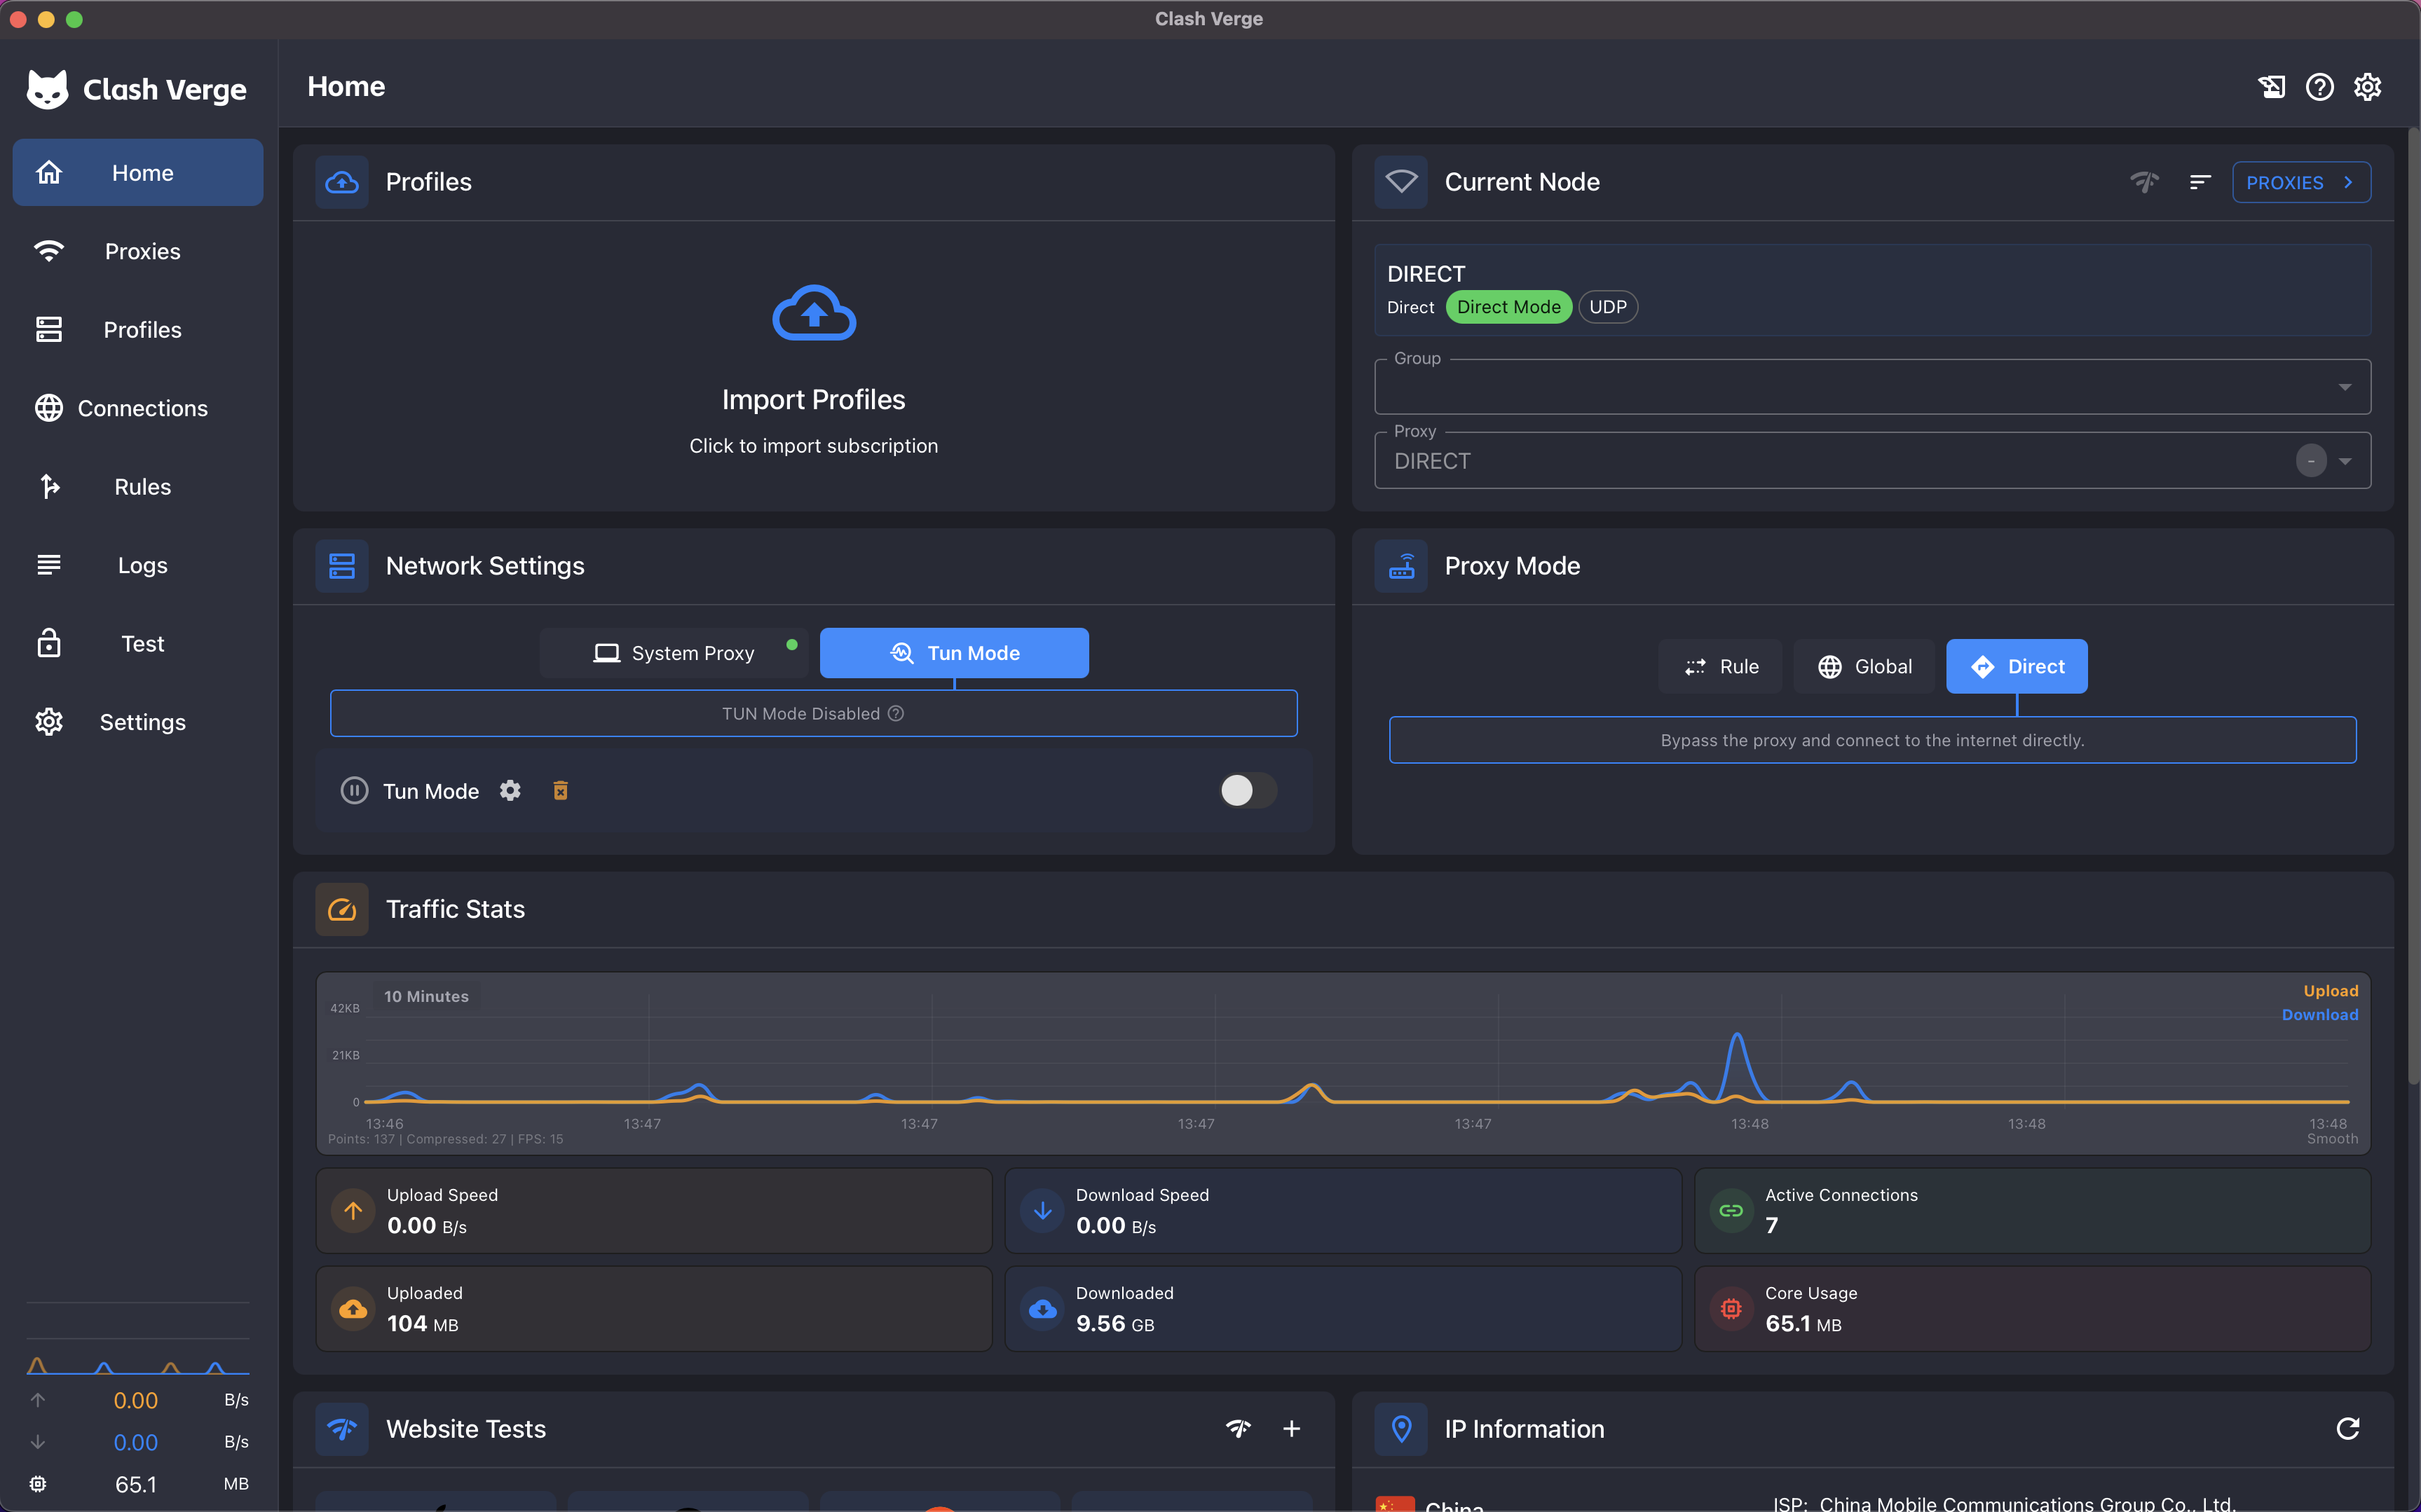
Task: Open Proxies page from sidebar
Action: click(138, 251)
